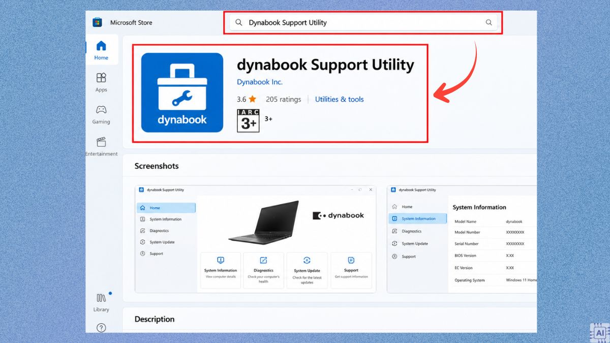Click the Model Number row label
Screen dimensions: 610x343
(x=467, y=232)
